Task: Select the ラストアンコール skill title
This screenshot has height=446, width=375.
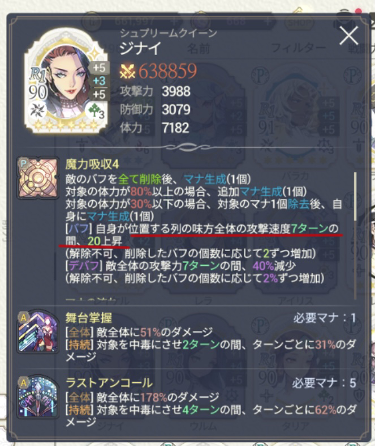Action: click(x=109, y=383)
